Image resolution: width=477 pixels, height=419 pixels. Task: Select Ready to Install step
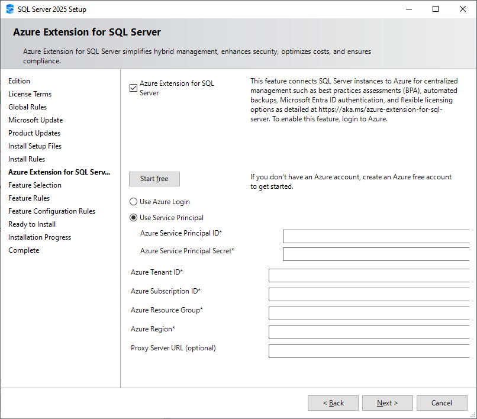32,224
